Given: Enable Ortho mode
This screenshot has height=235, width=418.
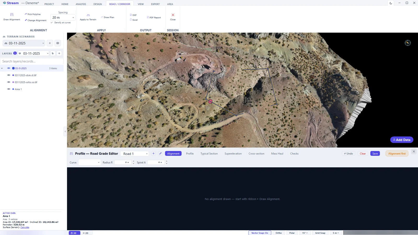Looking at the screenshot, I should (278, 233).
